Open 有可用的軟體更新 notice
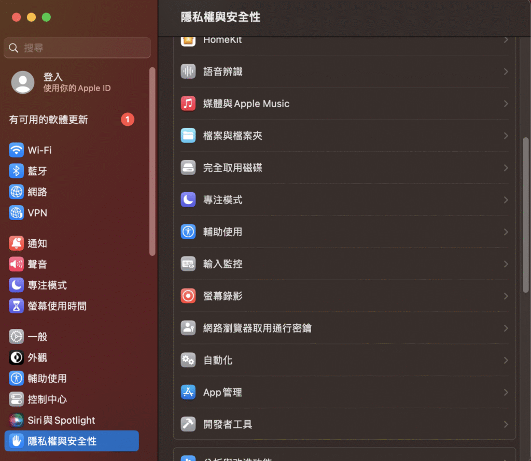The image size is (531, 461). pyautogui.click(x=49, y=120)
